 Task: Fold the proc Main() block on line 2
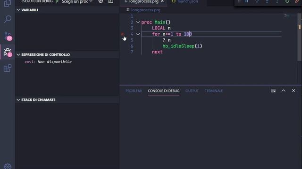point(138,22)
